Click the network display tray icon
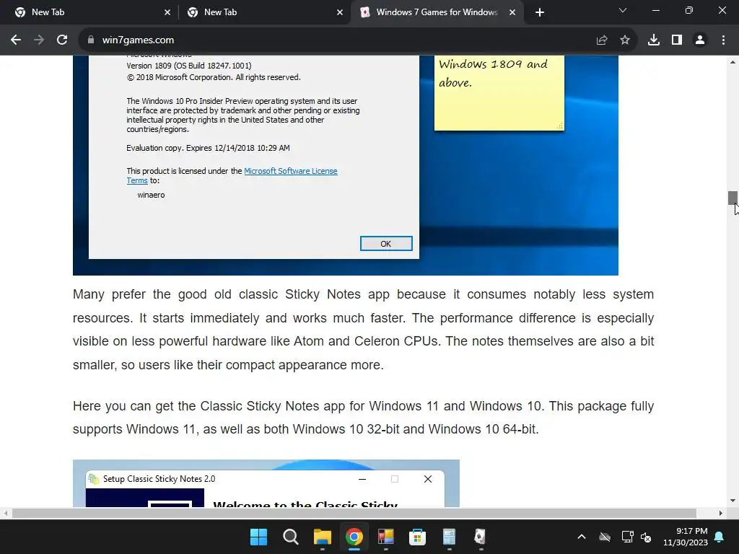Image resolution: width=739 pixels, height=554 pixels. (627, 537)
